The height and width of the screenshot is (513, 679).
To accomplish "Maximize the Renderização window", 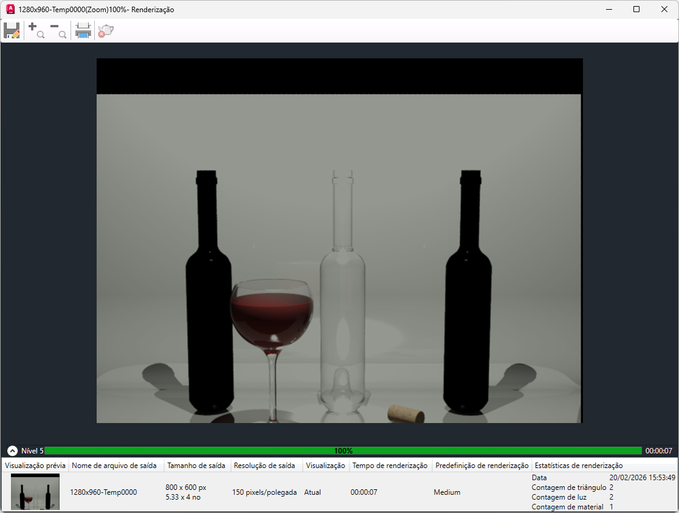I will pyautogui.click(x=636, y=9).
